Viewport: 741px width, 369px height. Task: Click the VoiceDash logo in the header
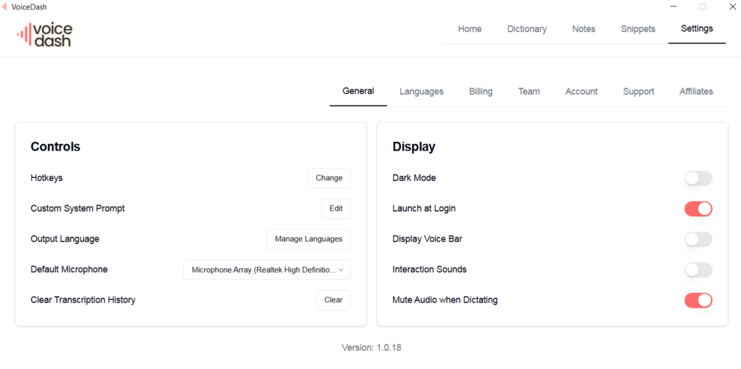click(44, 35)
